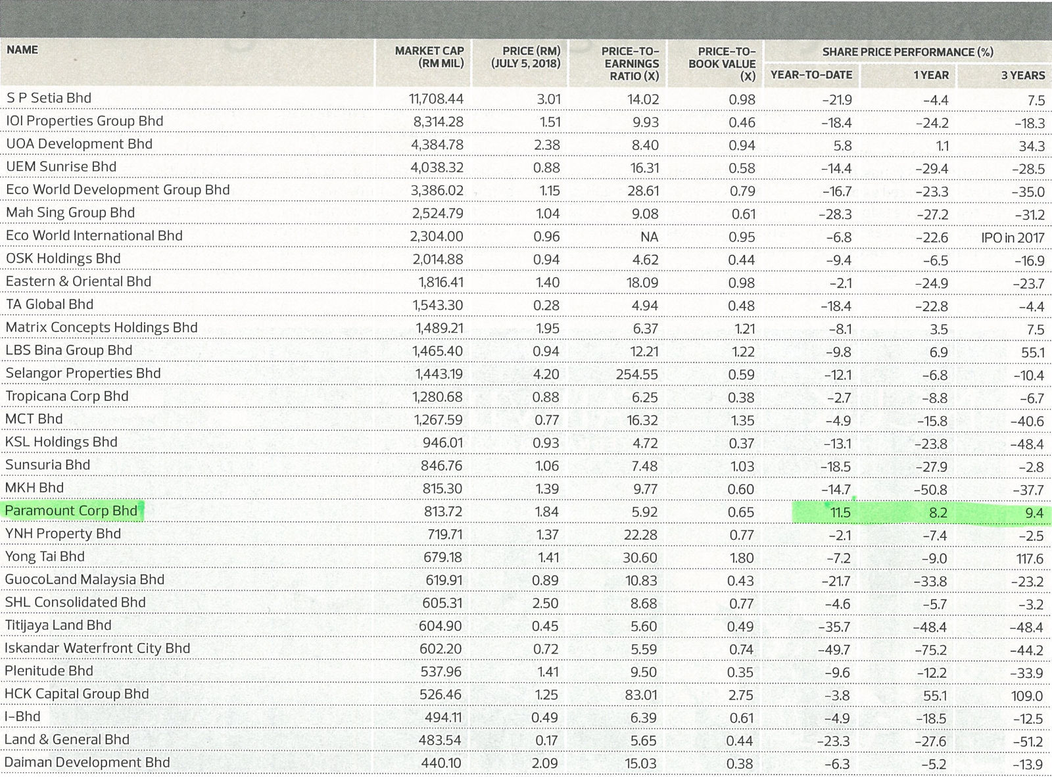
Task: Click Paramount market cap 813.72
Action: coord(442,512)
